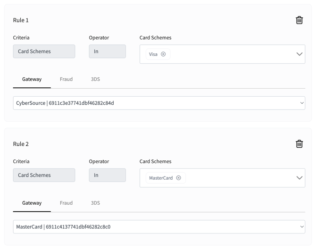Switch to Rule 1 3DS tab
This screenshot has width=316, height=250.
click(x=95, y=79)
